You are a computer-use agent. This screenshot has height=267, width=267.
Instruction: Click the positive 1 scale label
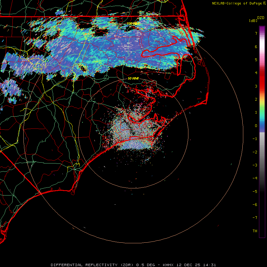pos(256,112)
